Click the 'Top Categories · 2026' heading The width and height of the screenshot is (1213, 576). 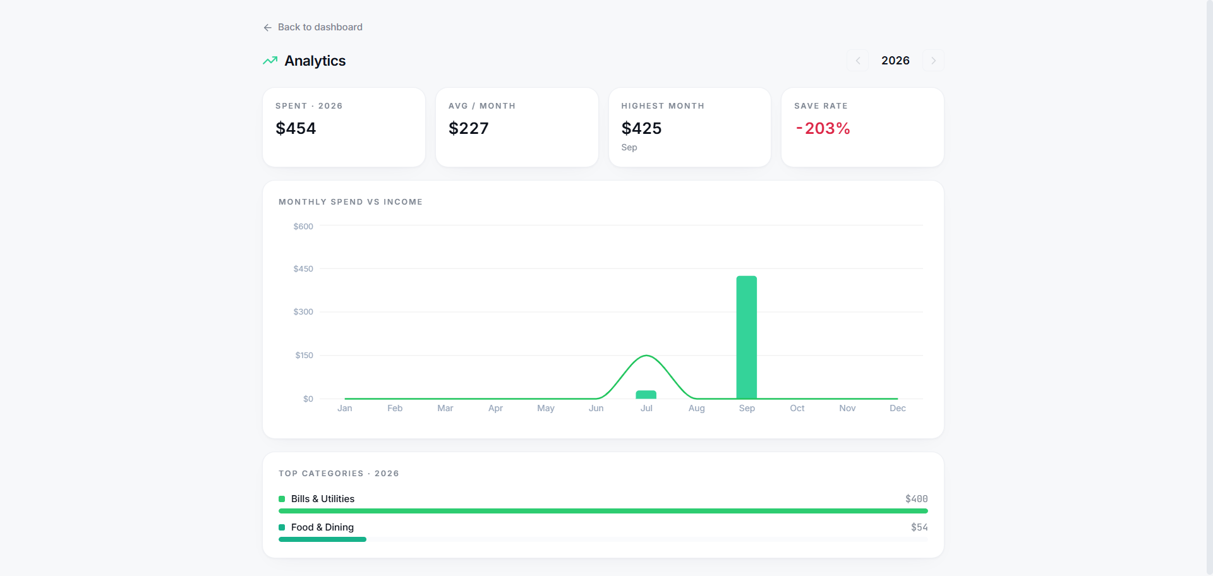339,474
